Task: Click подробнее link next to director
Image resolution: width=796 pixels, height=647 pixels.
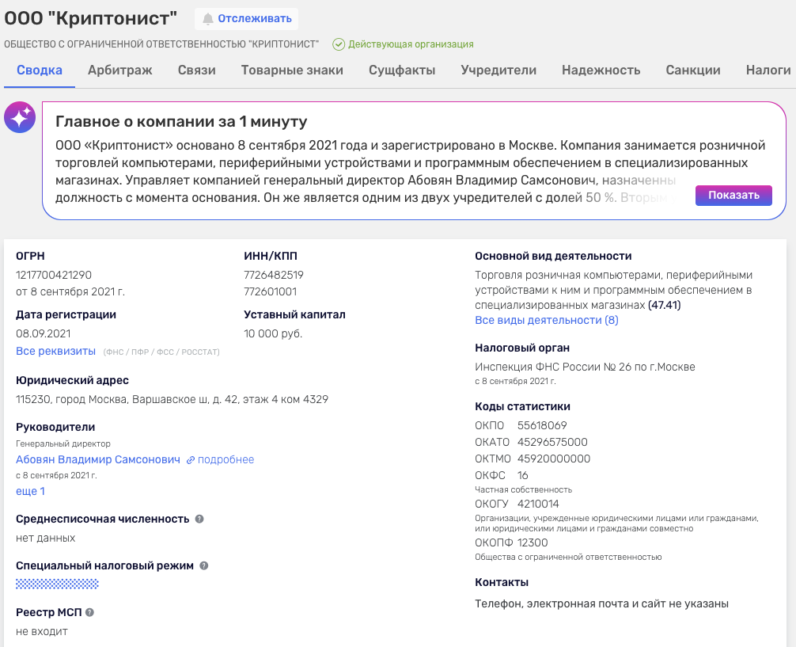Action: [226, 459]
